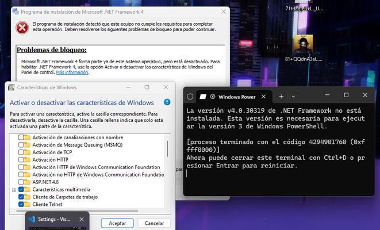Open the terminal profiles dropdown arrow

293,97
